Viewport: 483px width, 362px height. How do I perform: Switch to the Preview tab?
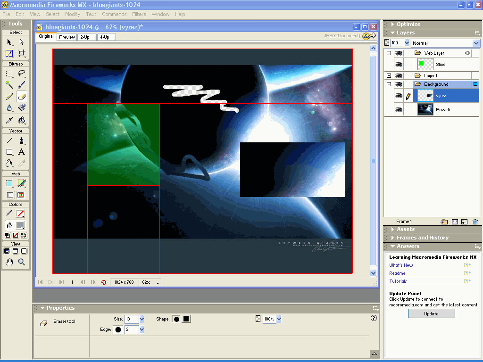click(67, 37)
